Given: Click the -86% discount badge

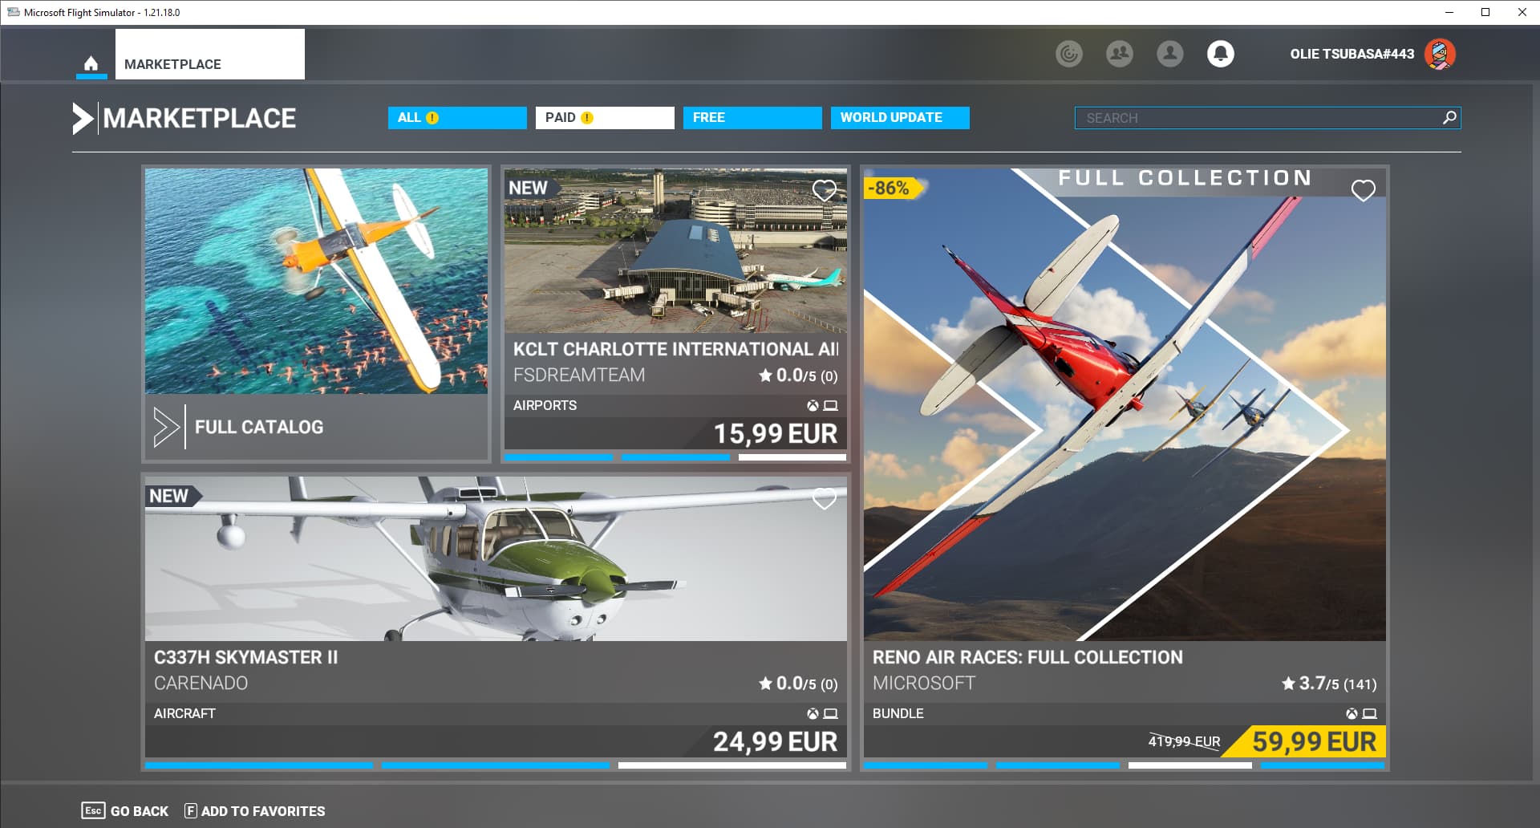Looking at the screenshot, I should 893,188.
